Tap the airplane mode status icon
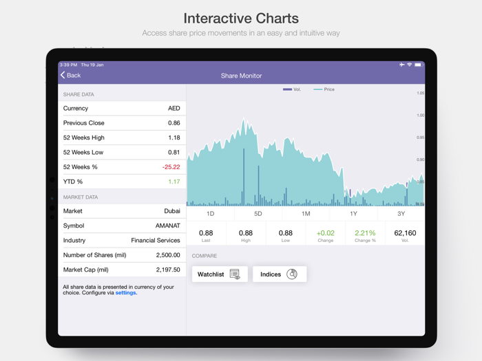The width and height of the screenshot is (482, 361). 401,65
